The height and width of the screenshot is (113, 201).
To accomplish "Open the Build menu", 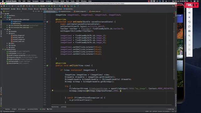I will pos(62,1).
